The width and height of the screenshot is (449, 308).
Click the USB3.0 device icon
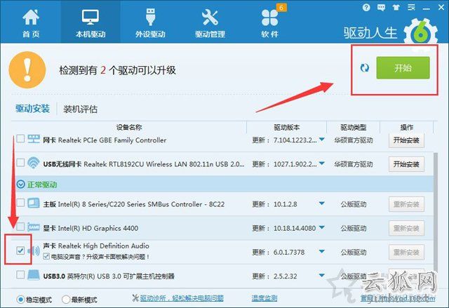click(34, 275)
